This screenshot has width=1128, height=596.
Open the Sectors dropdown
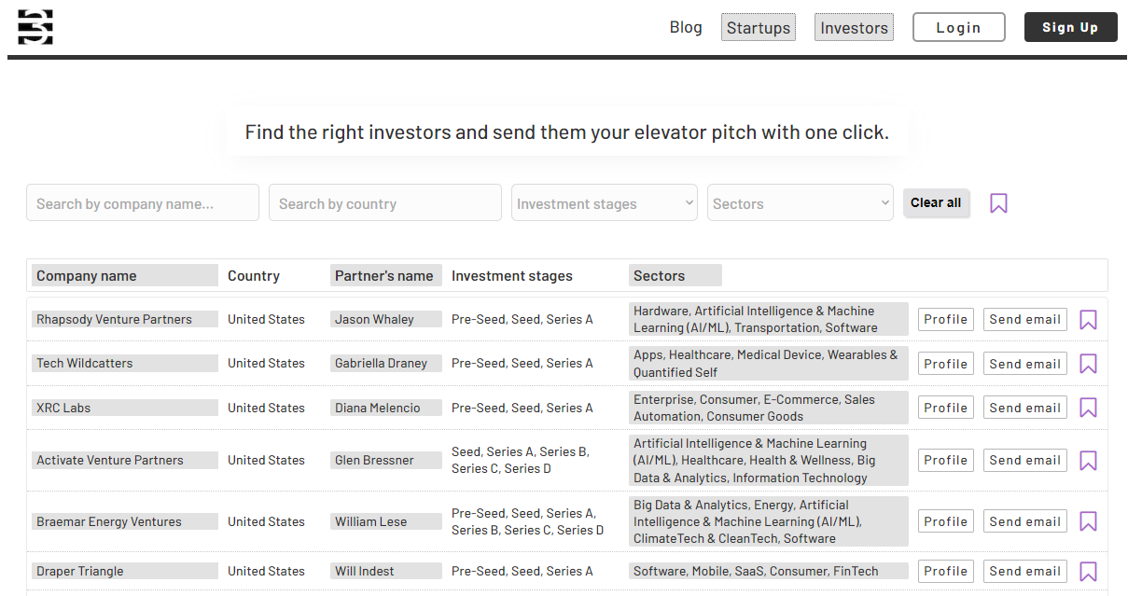(x=800, y=202)
